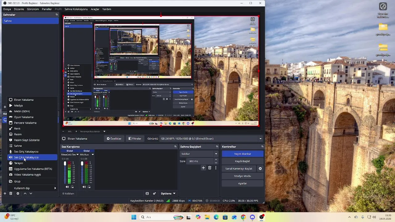Toggle monitoring icon for Masaüstü Ses
This screenshot has height=222, width=395.
tap(73, 187)
